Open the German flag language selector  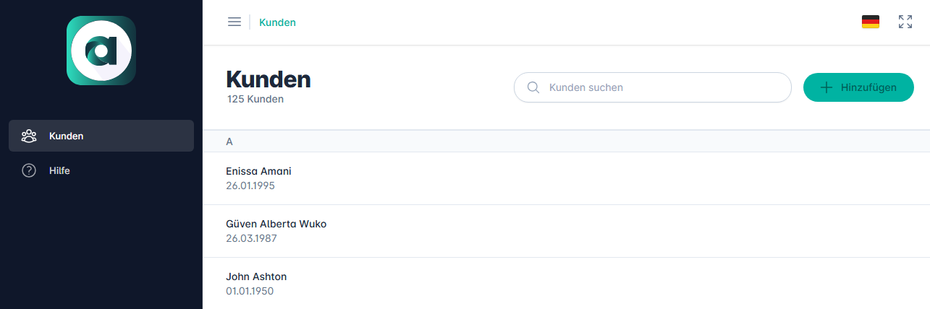click(870, 22)
